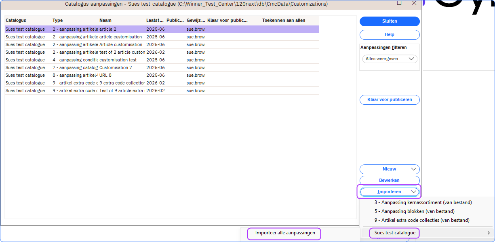Select the 'Customisation 7' row

pos(116,67)
